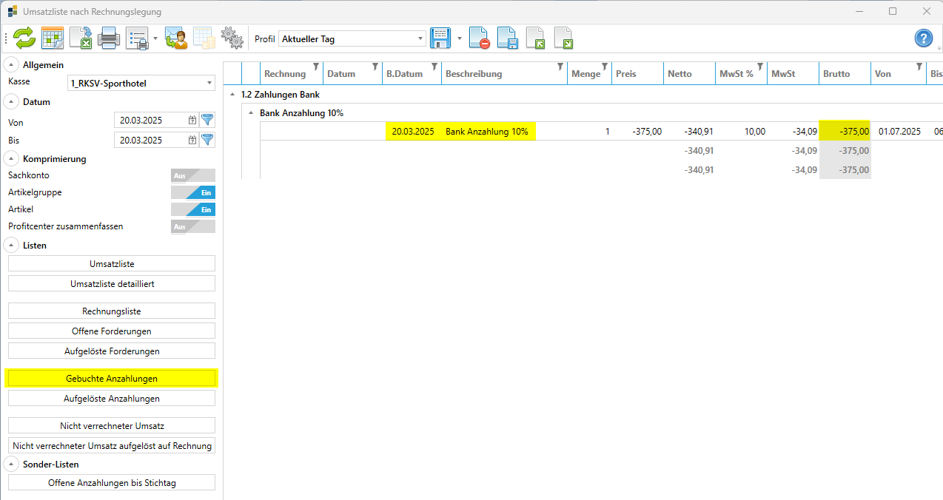The height and width of the screenshot is (500, 943).
Task: Open the Profil dropdown Aktueller Tag
Action: [352, 38]
